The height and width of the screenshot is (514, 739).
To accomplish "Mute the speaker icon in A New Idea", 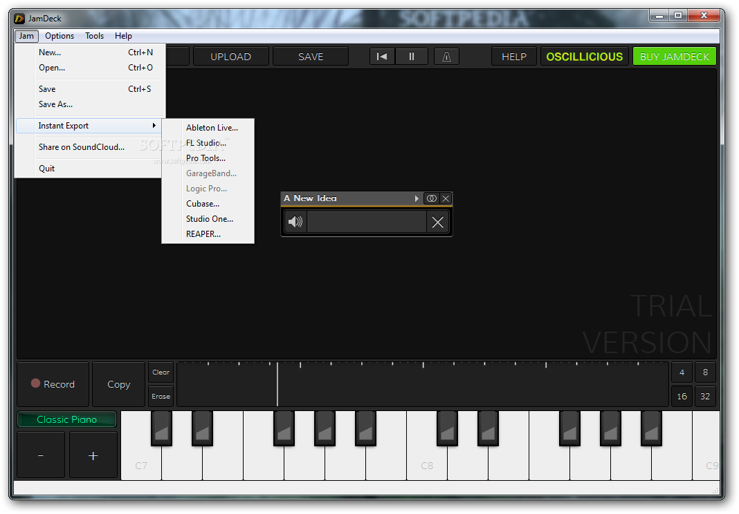I will pyautogui.click(x=295, y=222).
